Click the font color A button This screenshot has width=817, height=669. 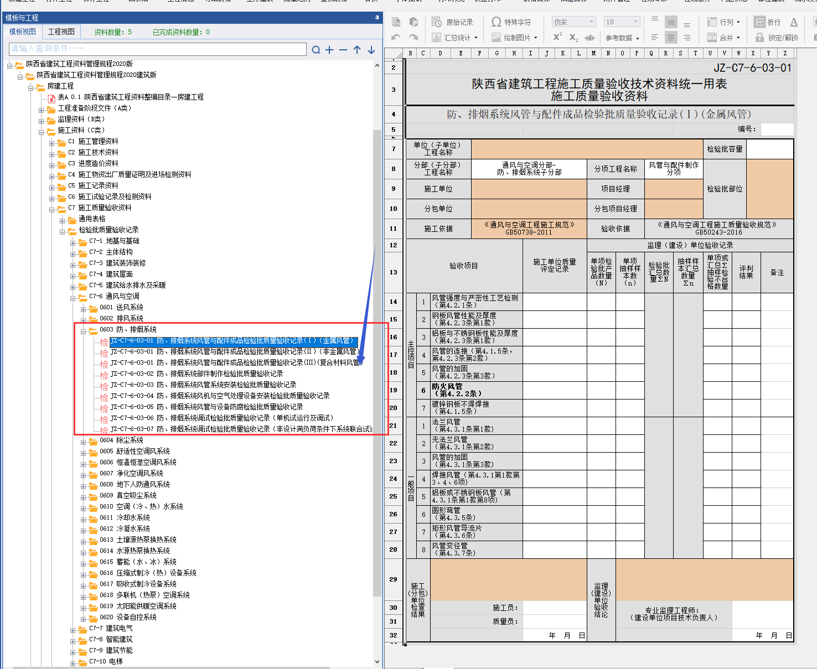click(794, 22)
